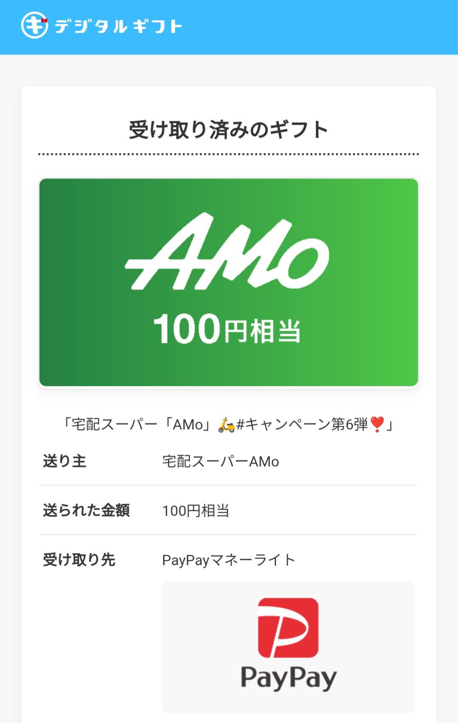Click the 受け取り先 row label
The height and width of the screenshot is (723, 458).
tap(79, 560)
